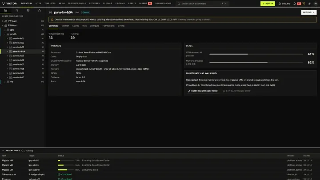Click Enter Maintenance Mode button
Screen dimensions: 320x180
(x=203, y=91)
